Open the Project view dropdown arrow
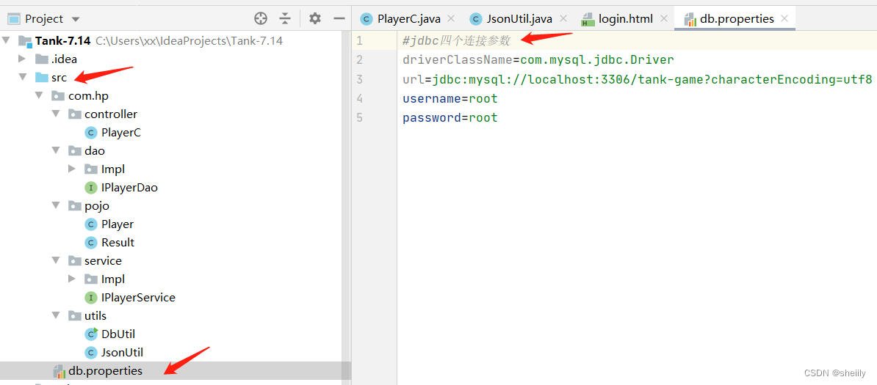Screen dimensions: 877x385 click(x=76, y=20)
